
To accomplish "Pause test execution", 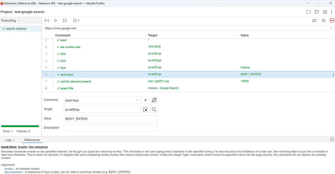I will pos(324,20).
